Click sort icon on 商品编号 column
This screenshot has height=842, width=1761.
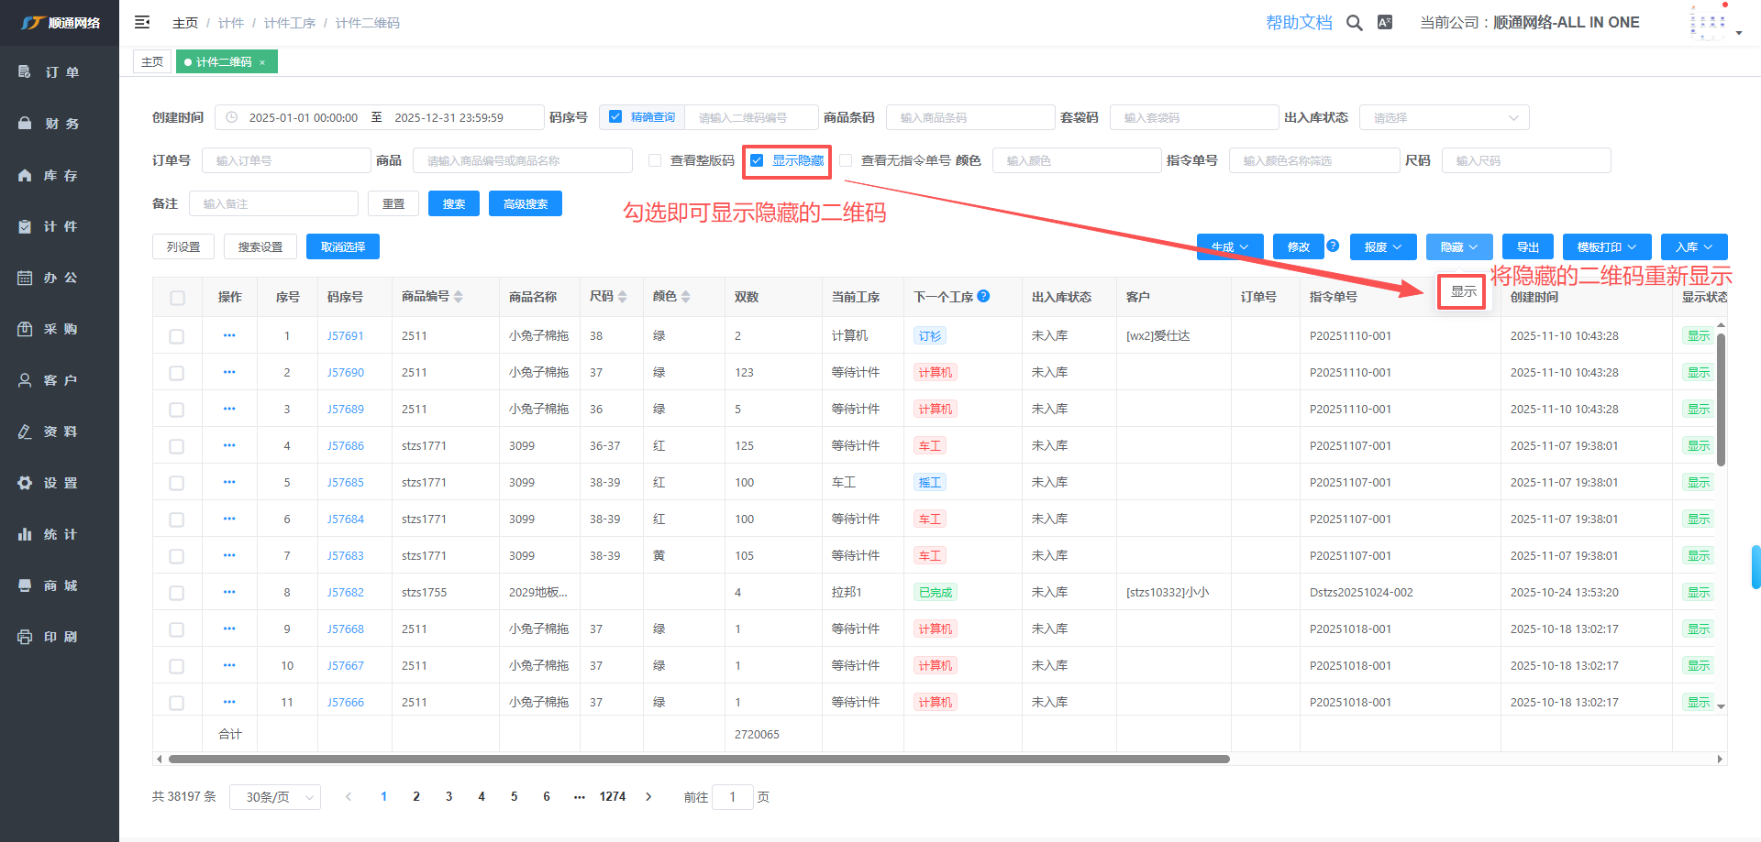(x=459, y=297)
